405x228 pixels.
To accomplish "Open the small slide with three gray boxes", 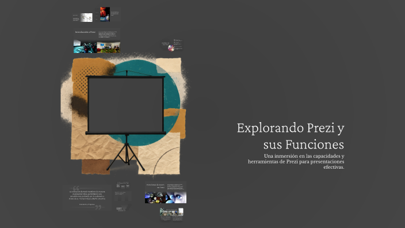I will point(123,185).
